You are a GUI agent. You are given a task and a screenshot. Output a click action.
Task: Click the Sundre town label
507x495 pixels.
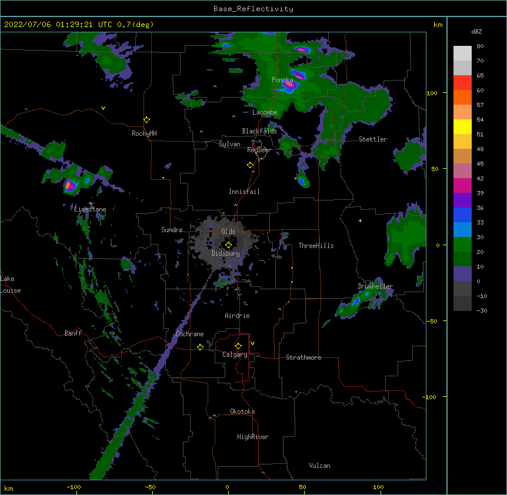pos(172,230)
